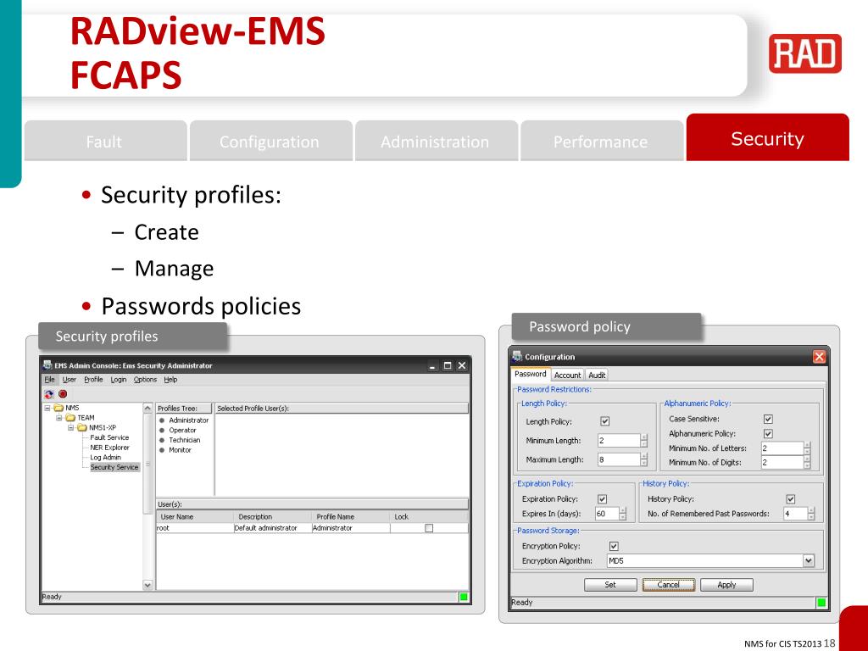This screenshot has width=868, height=651.
Task: Click the tree panel scroll-up arrow
Action: click(147, 408)
